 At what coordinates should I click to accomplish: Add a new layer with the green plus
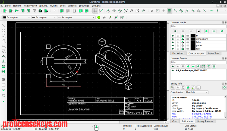(206, 31)
